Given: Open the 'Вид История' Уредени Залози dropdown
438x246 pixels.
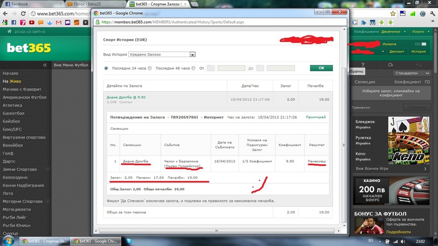Looking at the screenshot, I should [162, 55].
